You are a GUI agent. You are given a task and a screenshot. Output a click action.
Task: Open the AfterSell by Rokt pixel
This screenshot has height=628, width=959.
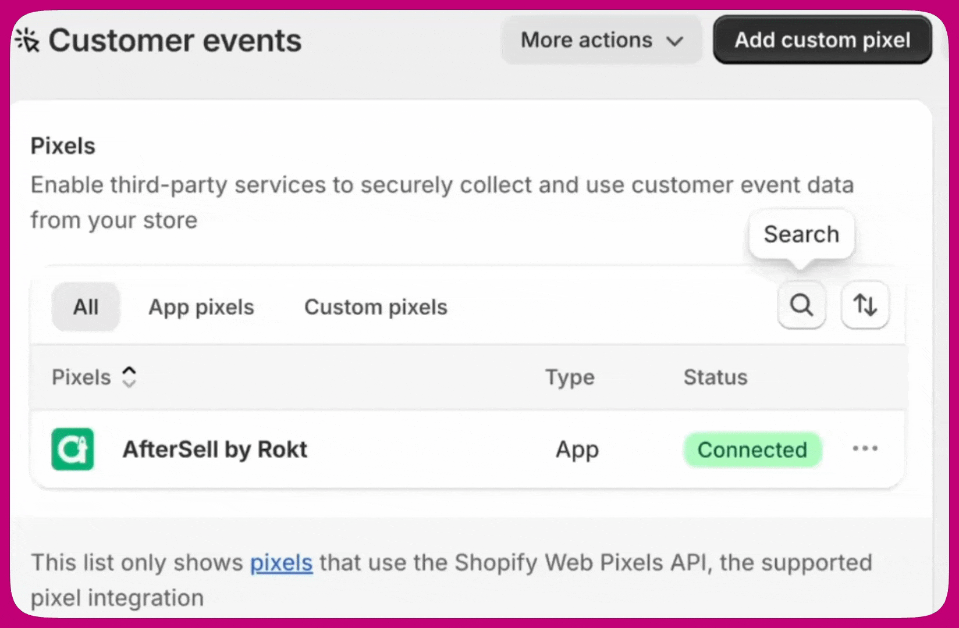(215, 449)
